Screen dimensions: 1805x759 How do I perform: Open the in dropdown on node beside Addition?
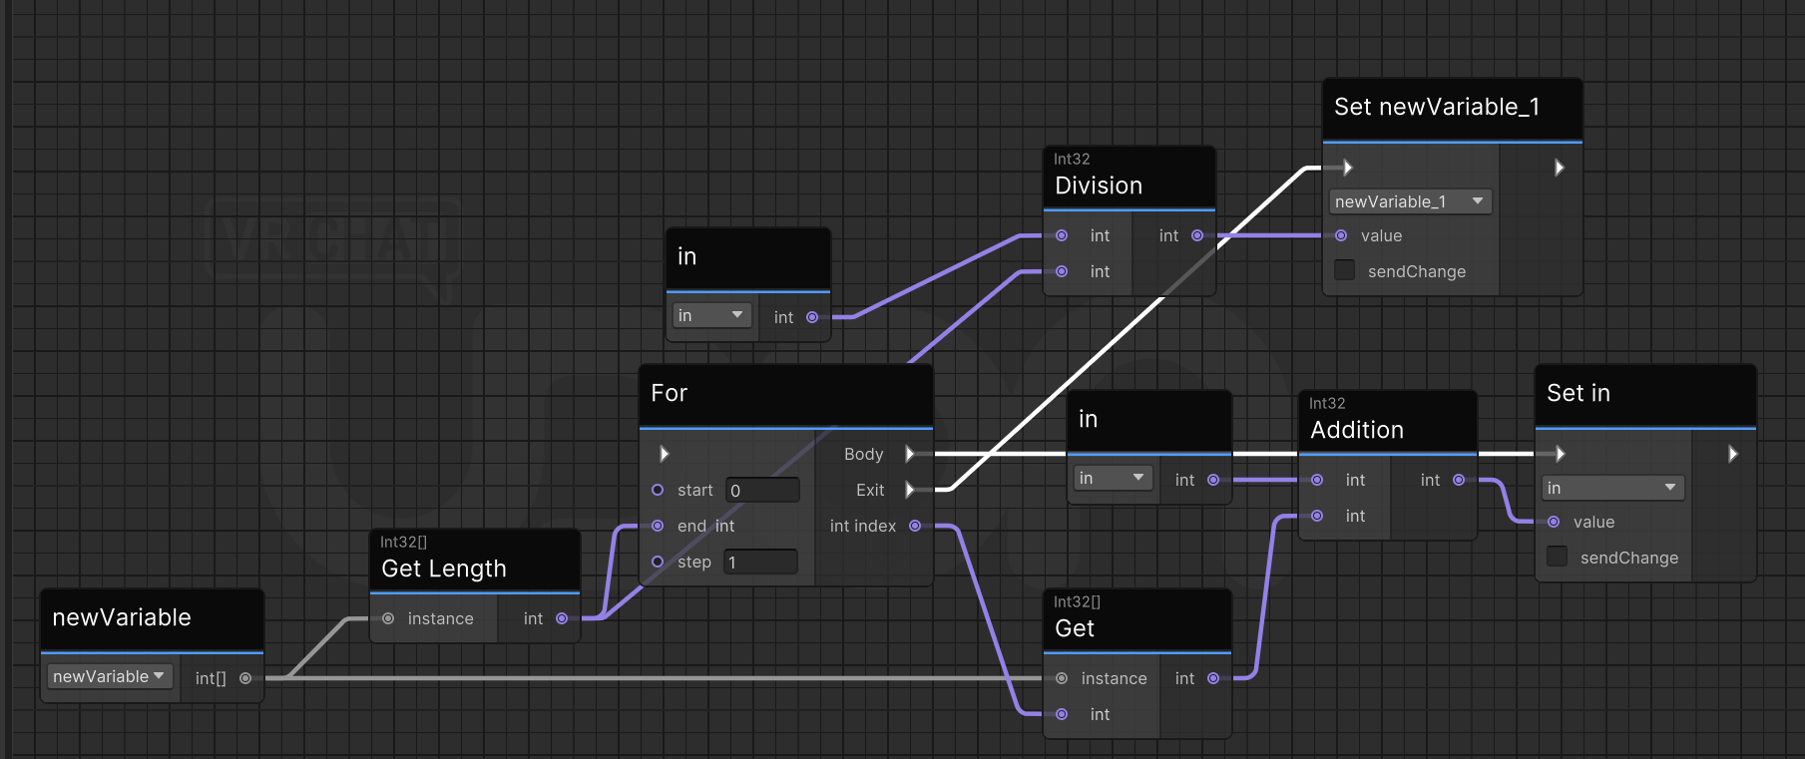1113,479
